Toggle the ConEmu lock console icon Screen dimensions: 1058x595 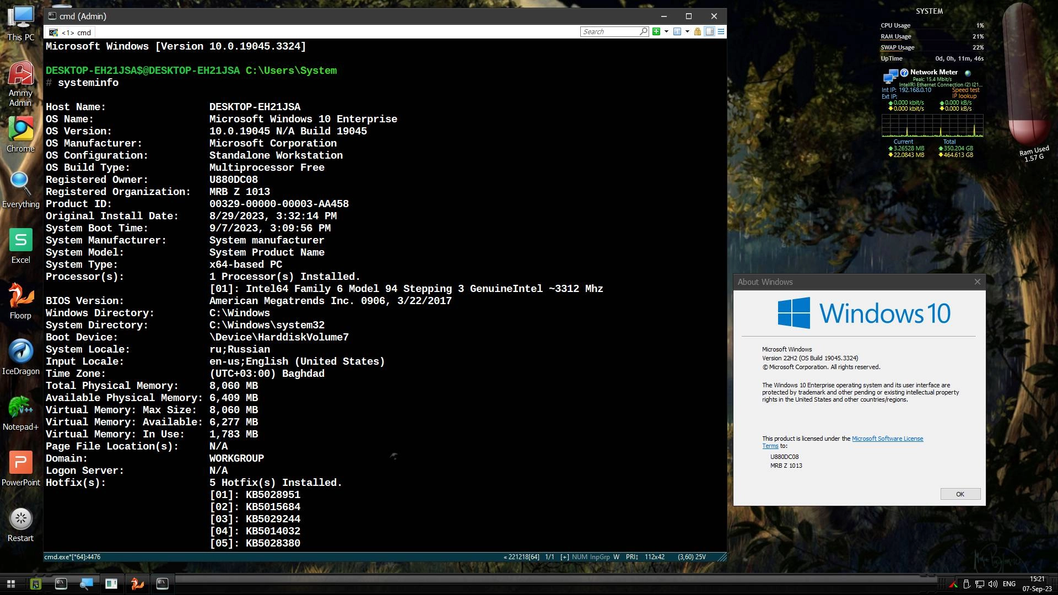(698, 31)
